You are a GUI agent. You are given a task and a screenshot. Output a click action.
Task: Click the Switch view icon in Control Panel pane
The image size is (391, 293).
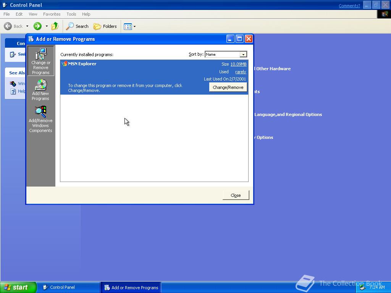[13, 54]
